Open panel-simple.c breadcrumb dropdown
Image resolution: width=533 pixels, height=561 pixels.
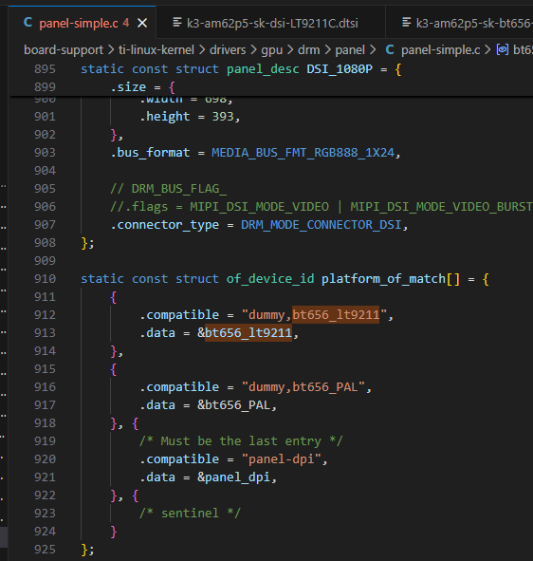tap(440, 50)
